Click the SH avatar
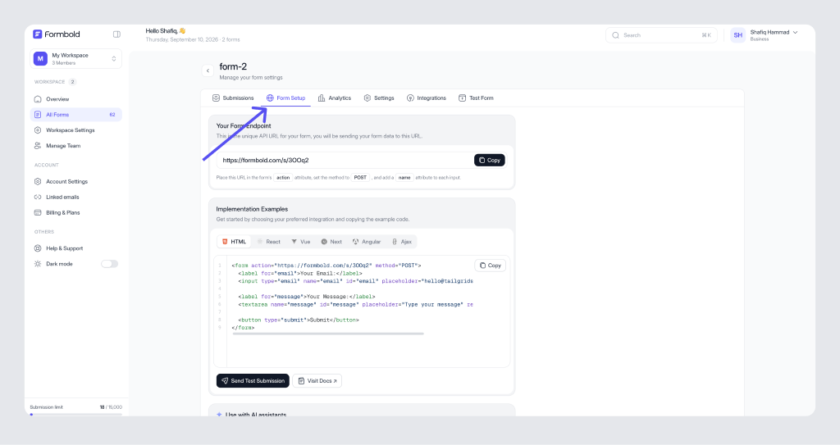This screenshot has height=445, width=840. click(x=737, y=35)
